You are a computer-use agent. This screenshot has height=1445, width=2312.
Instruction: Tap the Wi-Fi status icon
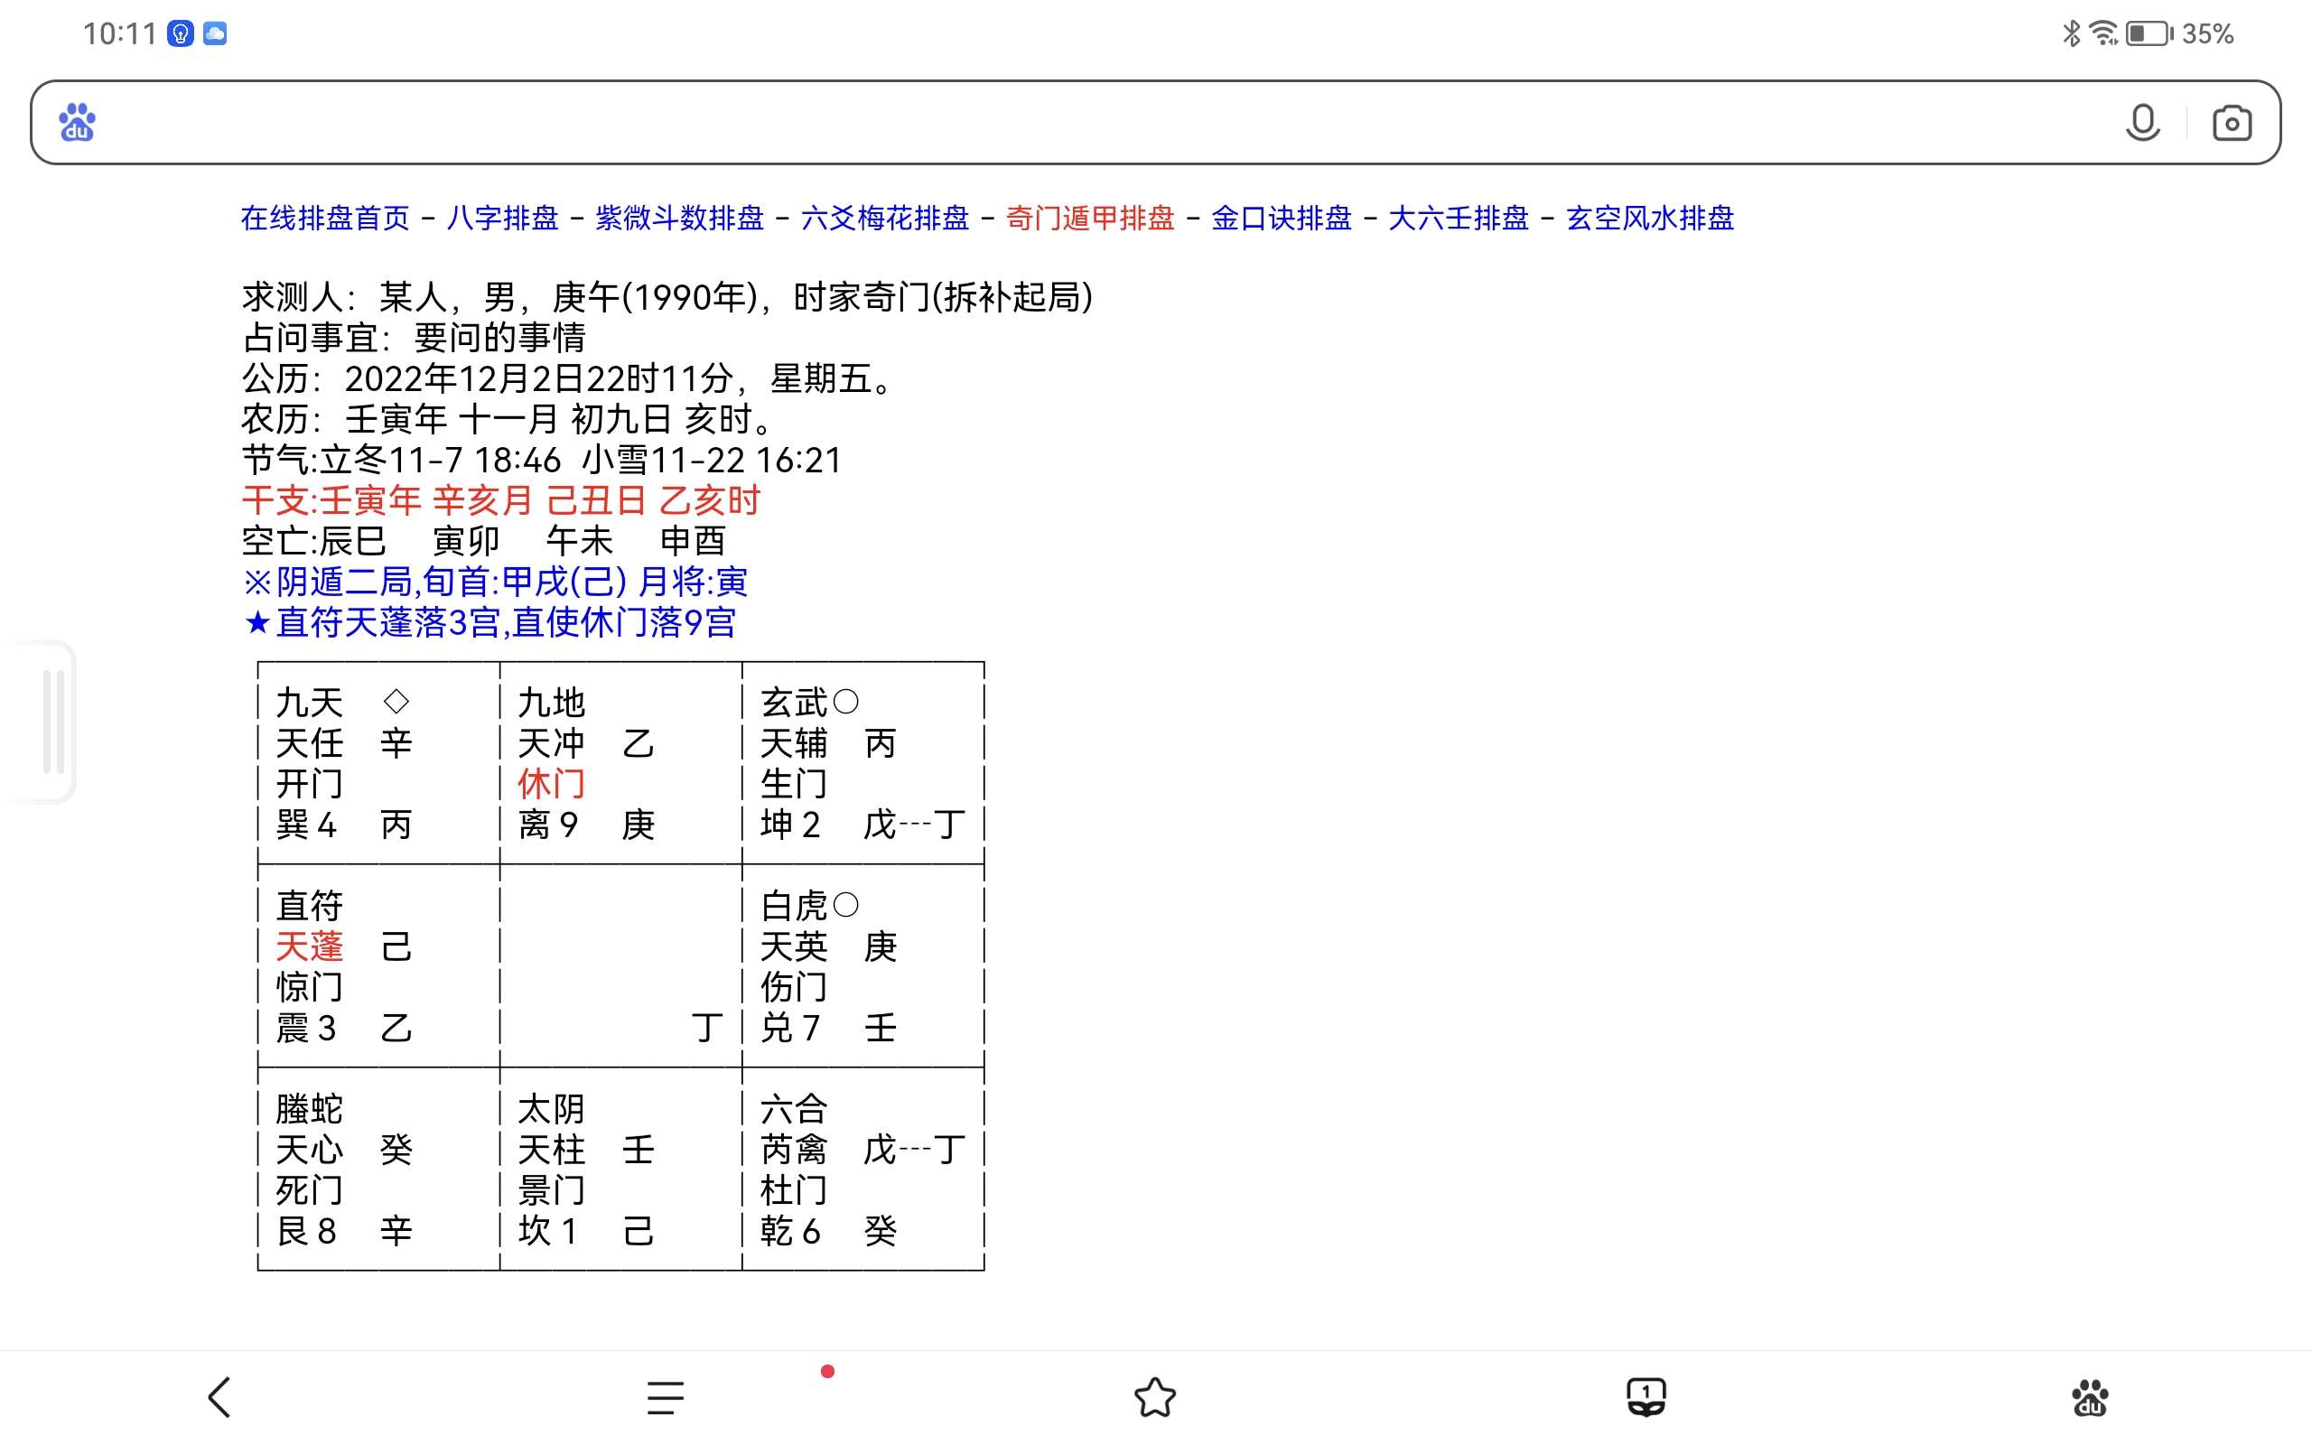click(2102, 34)
